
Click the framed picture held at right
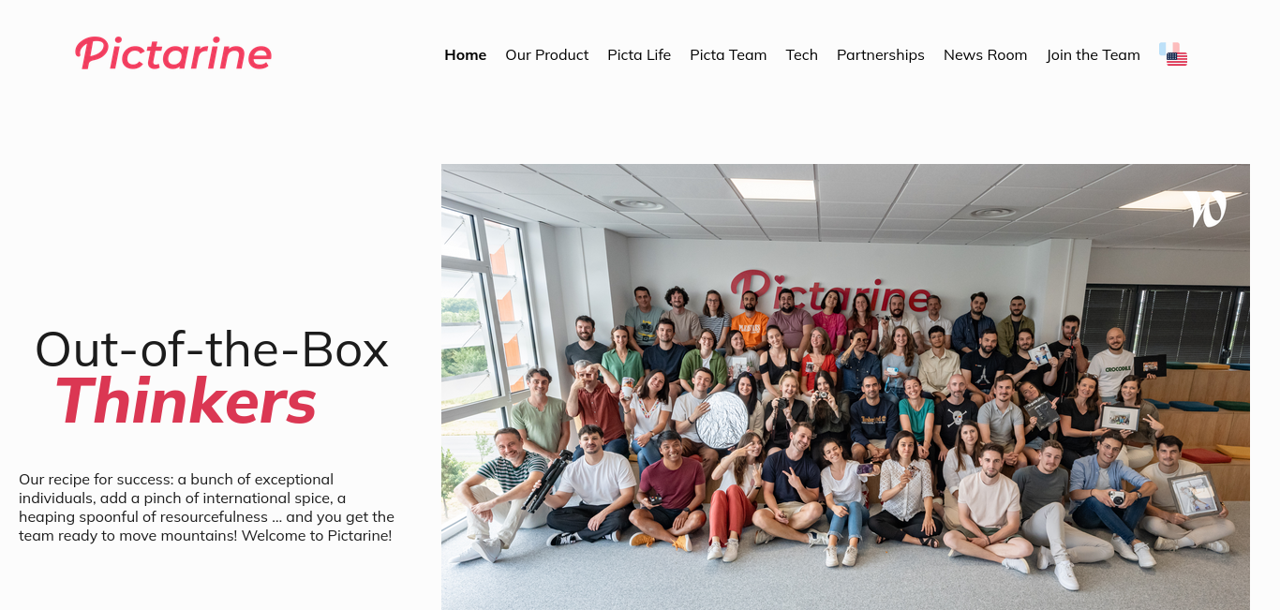point(1193,493)
